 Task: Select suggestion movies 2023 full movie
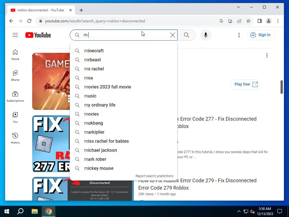click(124, 87)
